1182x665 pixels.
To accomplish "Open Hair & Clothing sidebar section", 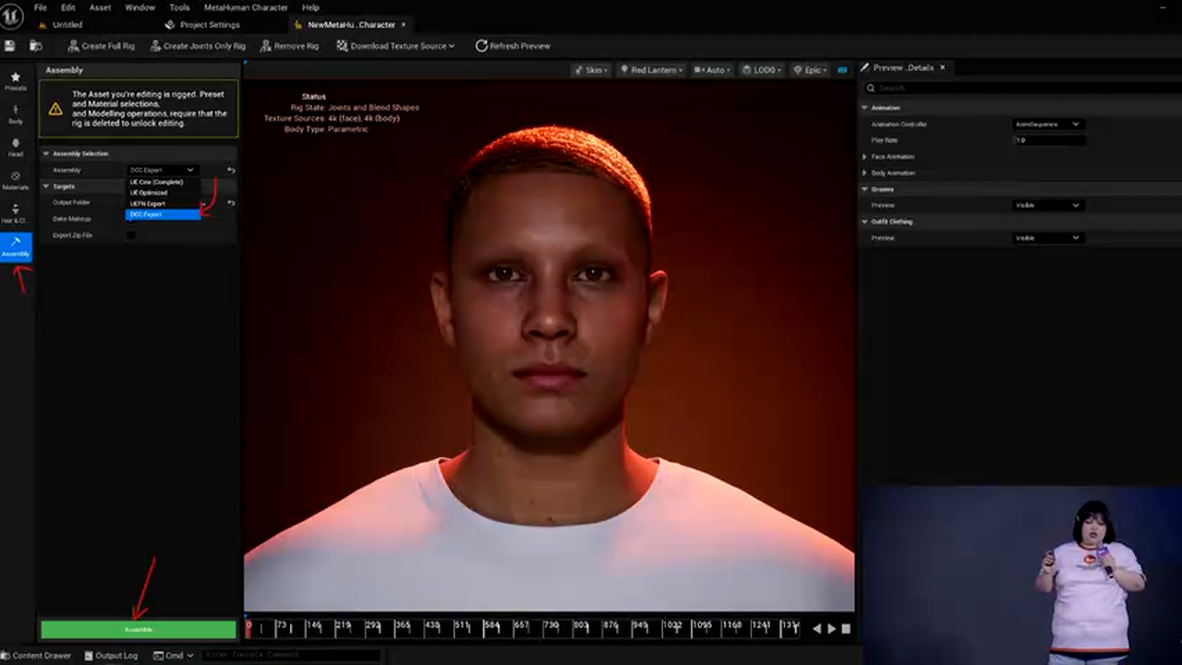I will tap(15, 213).
